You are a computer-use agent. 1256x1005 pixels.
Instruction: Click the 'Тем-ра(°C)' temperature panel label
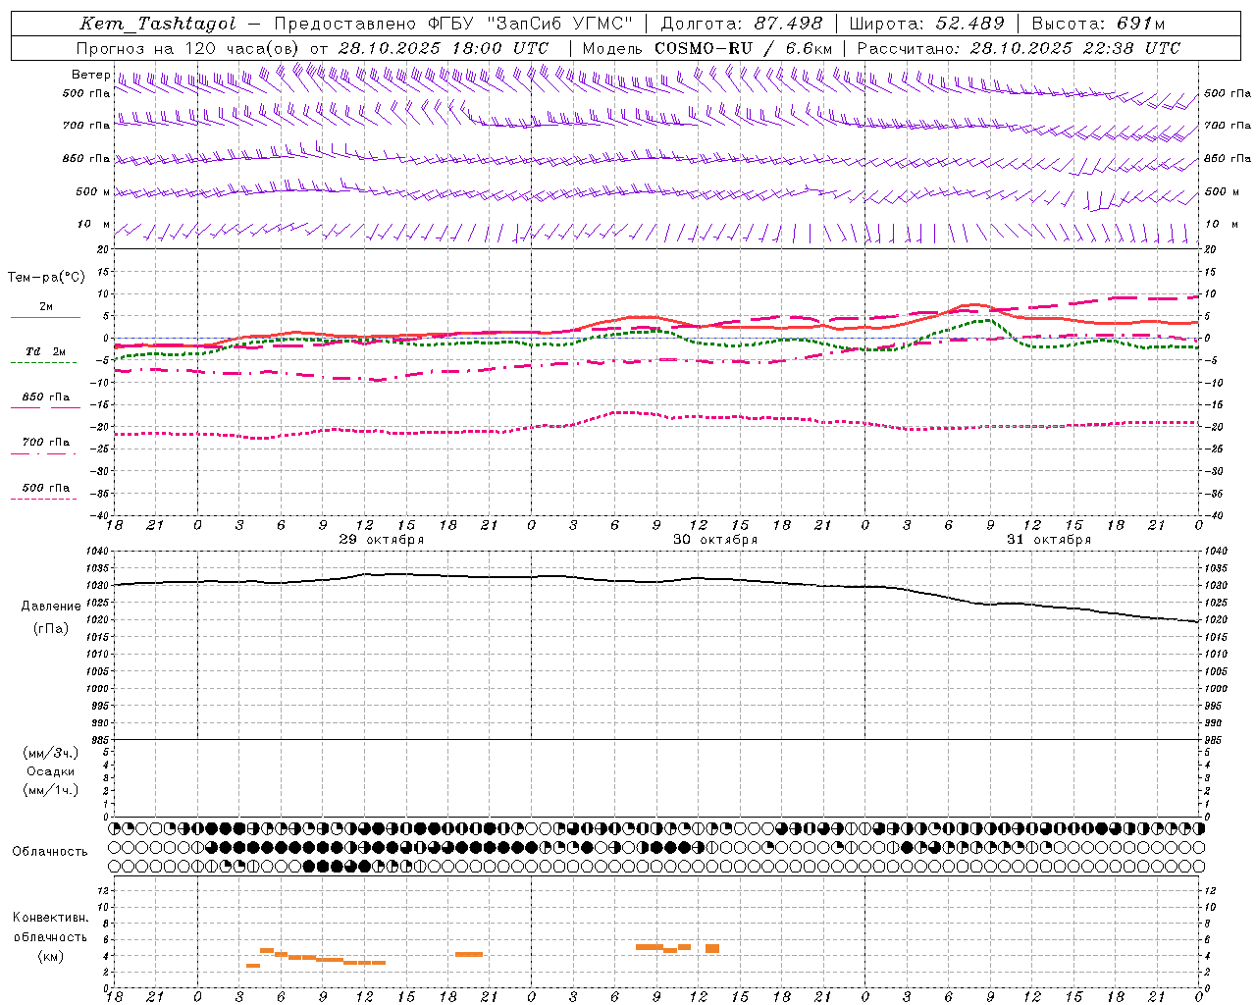click(x=46, y=278)
